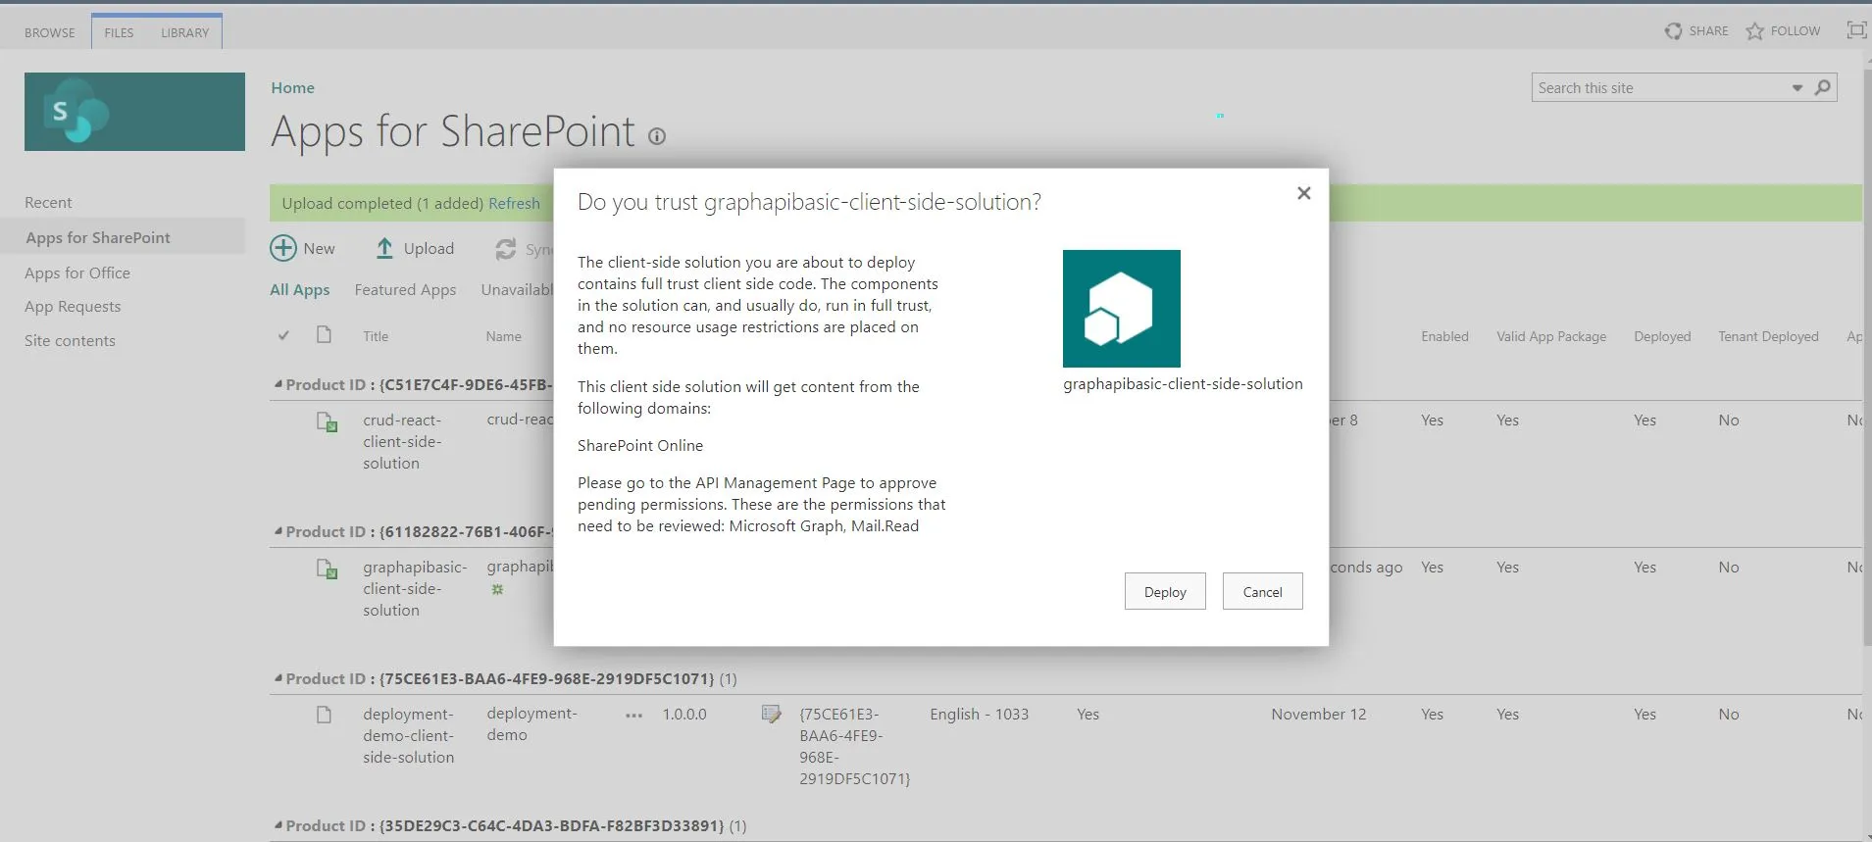The height and width of the screenshot is (842, 1872).
Task: Click the Upload arrow icon
Action: click(x=384, y=248)
